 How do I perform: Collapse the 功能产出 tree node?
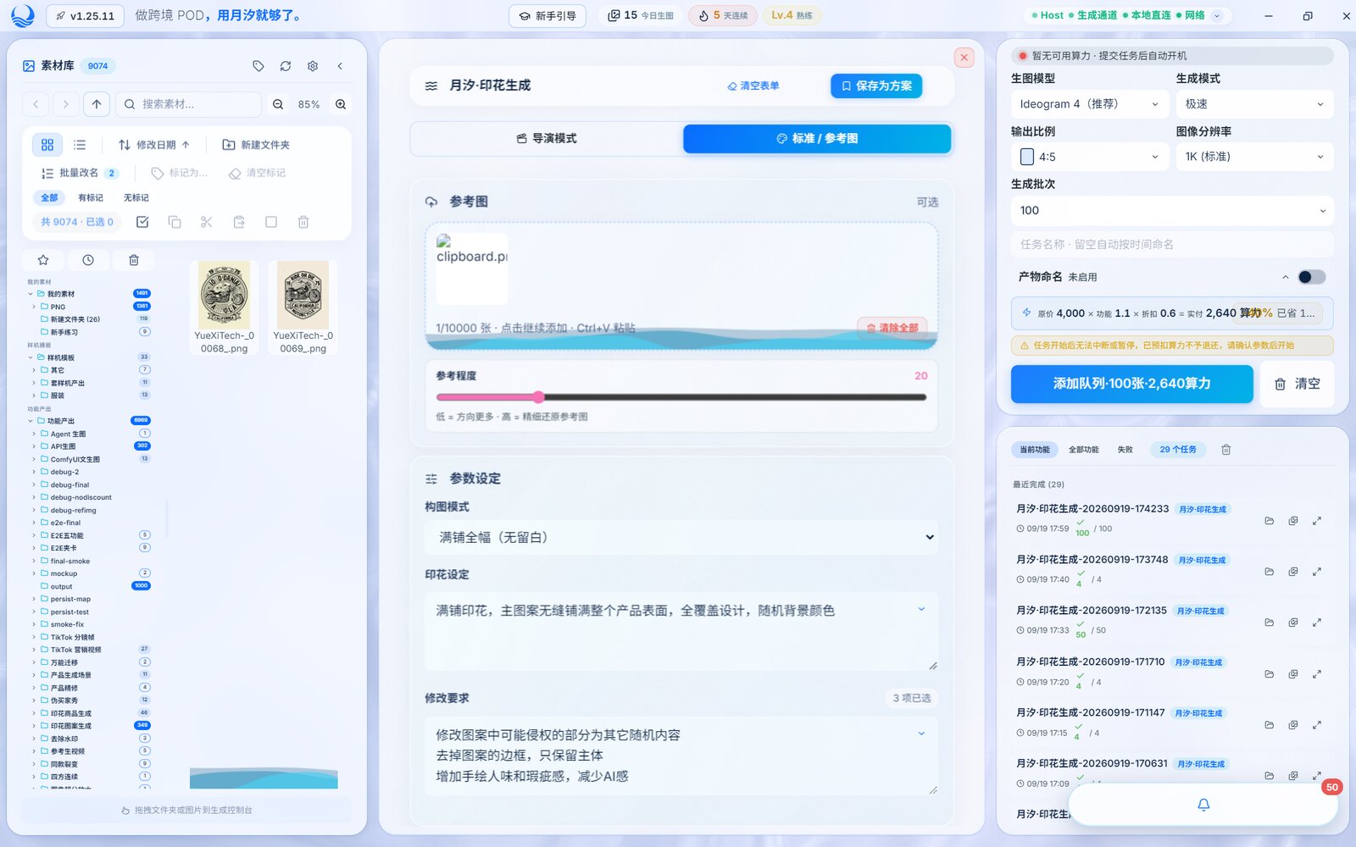[x=31, y=421]
